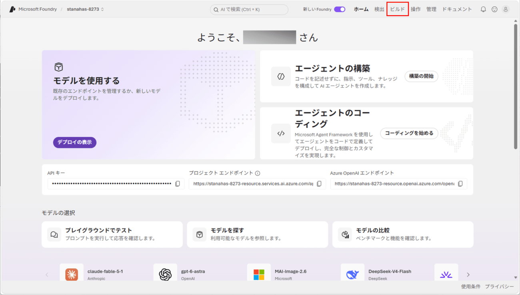Click the feedback smiley face icon

pyautogui.click(x=494, y=9)
